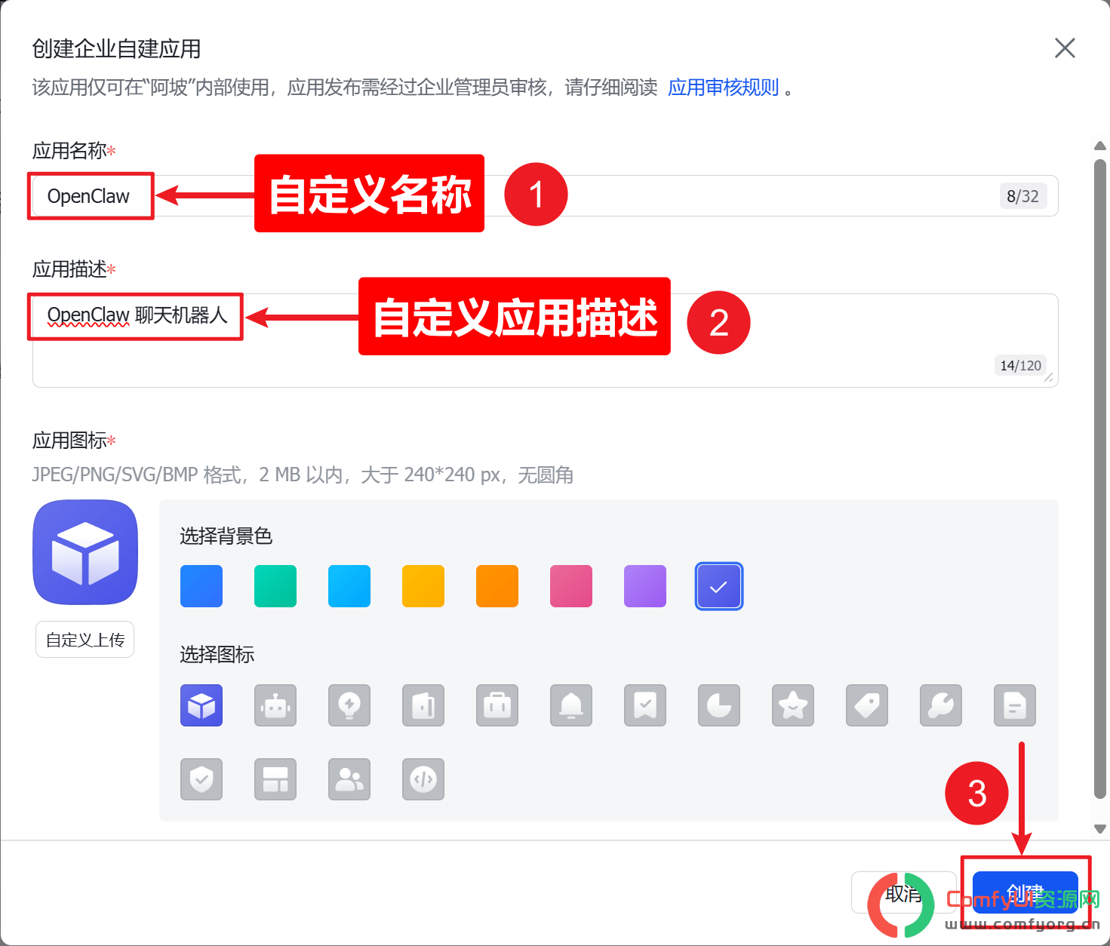Select the cube app icon

201,705
